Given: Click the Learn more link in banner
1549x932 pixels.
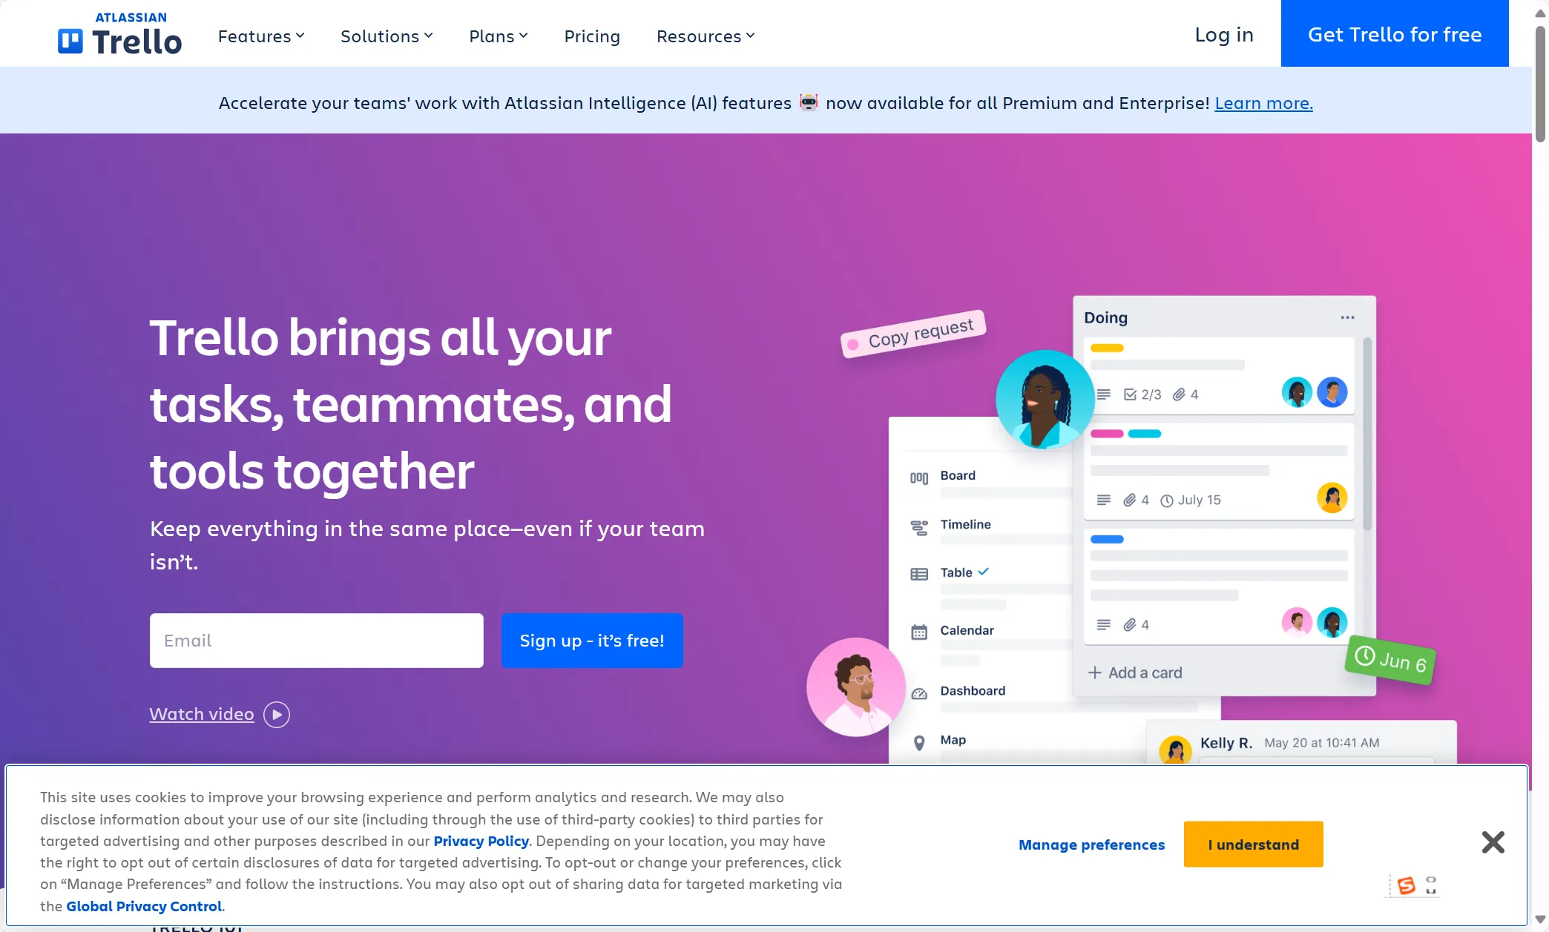Looking at the screenshot, I should (x=1263, y=102).
